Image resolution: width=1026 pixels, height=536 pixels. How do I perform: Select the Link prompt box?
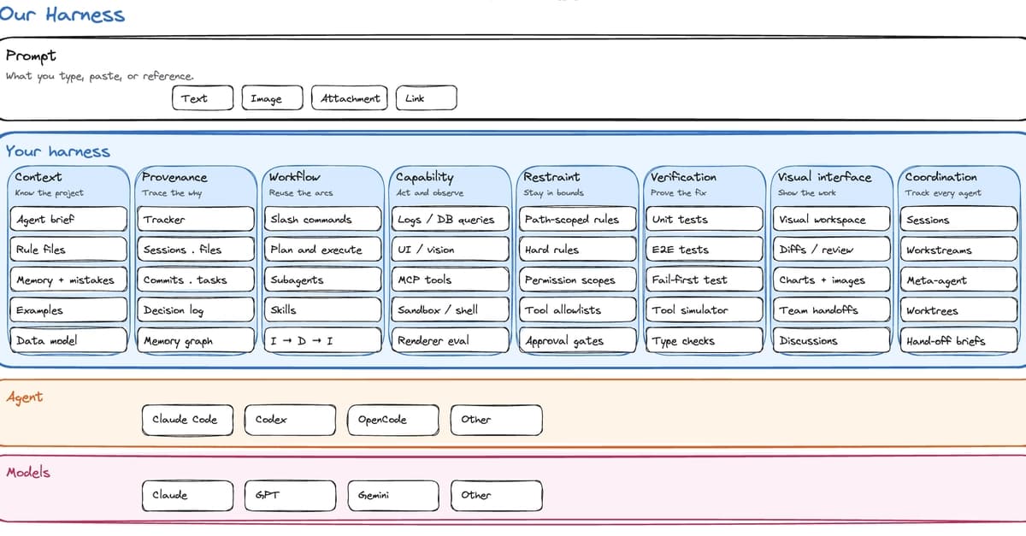click(427, 98)
